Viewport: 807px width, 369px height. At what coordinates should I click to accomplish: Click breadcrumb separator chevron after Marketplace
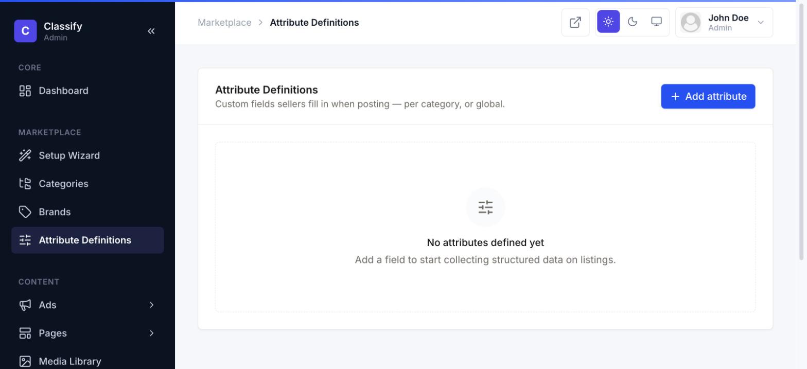point(260,23)
